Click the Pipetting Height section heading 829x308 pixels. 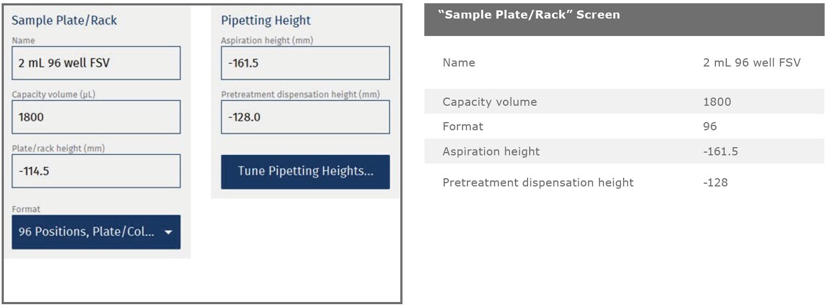tap(265, 21)
